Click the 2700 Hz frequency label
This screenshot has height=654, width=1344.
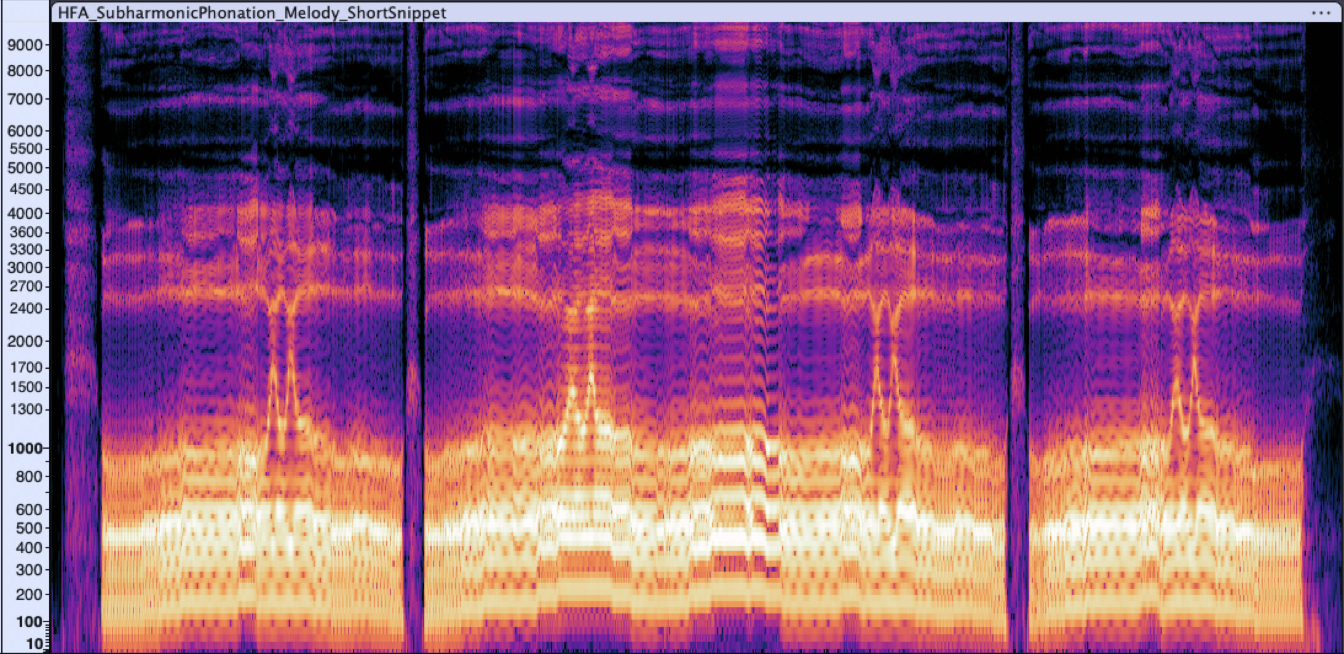click(25, 286)
